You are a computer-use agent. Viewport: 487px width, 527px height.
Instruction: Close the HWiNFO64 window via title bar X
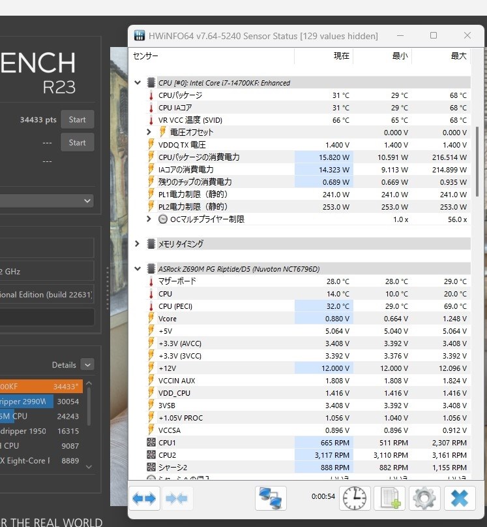click(467, 35)
